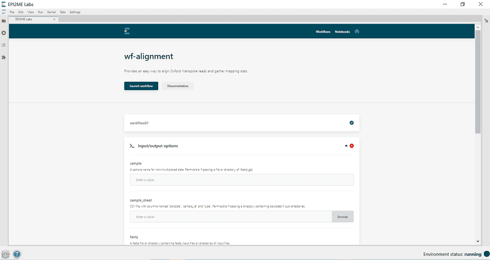Open the Kernel menu
The height and width of the screenshot is (260, 490).
pyautogui.click(x=51, y=12)
